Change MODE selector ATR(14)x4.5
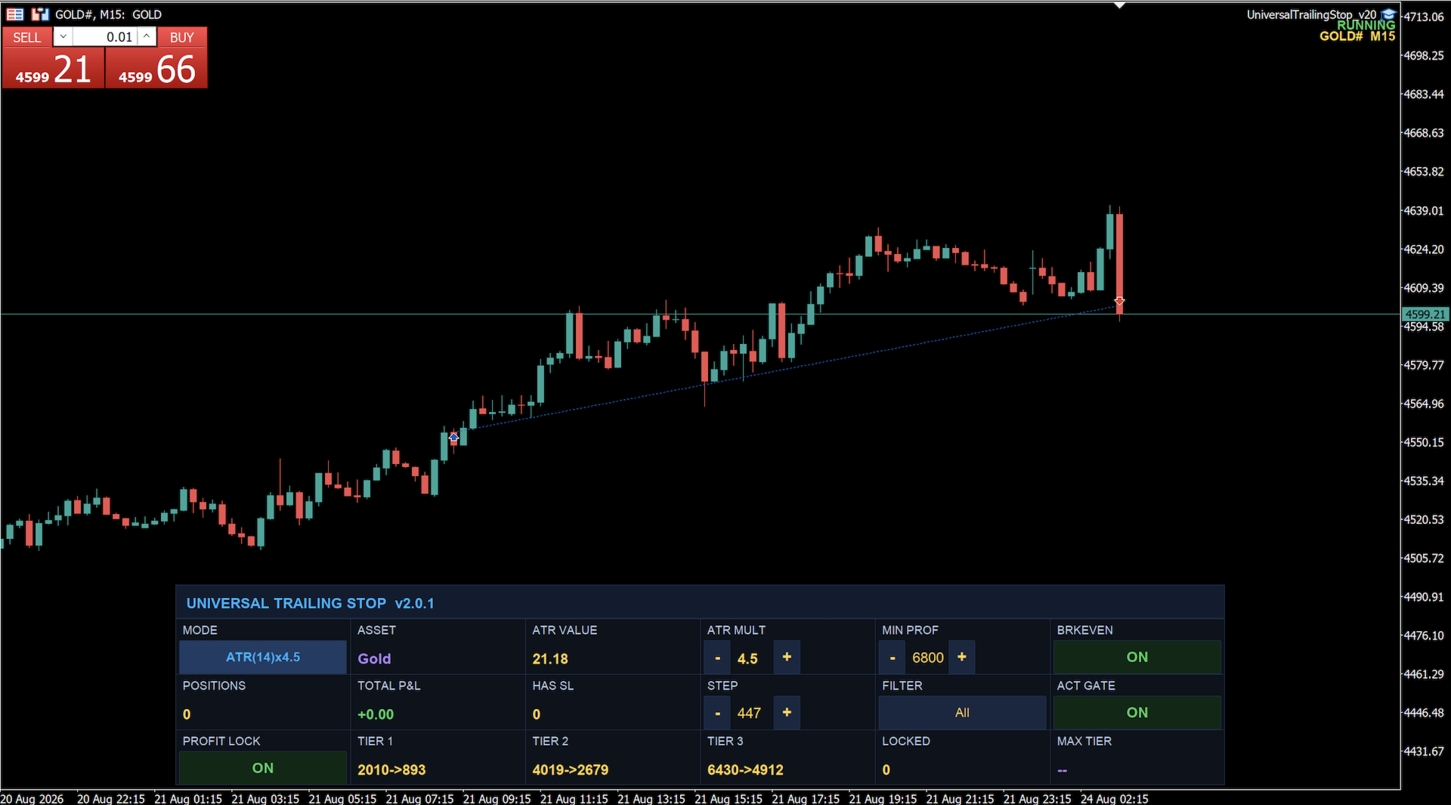The image size is (1451, 805). (x=262, y=657)
